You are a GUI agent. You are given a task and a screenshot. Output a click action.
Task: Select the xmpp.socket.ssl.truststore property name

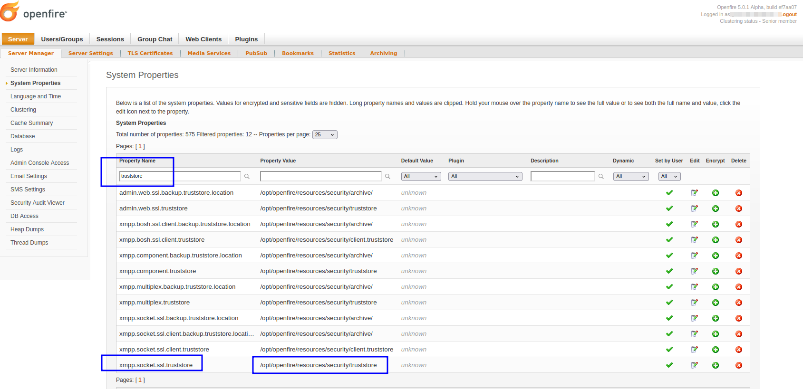coord(156,365)
